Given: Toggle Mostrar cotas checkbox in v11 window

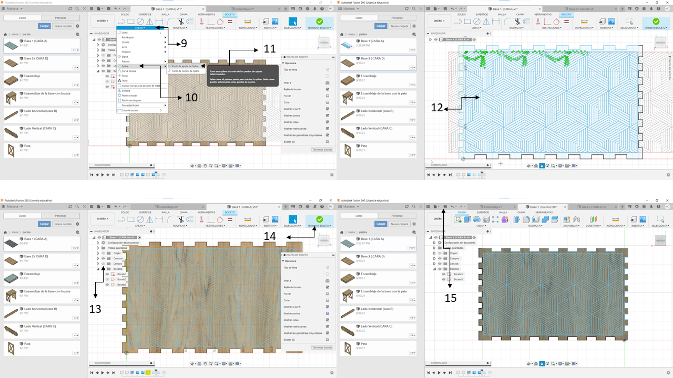Looking at the screenshot, I should point(328,122).
